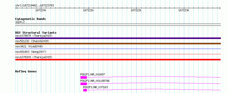Select the nsv521232 brown variant bar
228x93 pixels.
click(x=118, y=44)
